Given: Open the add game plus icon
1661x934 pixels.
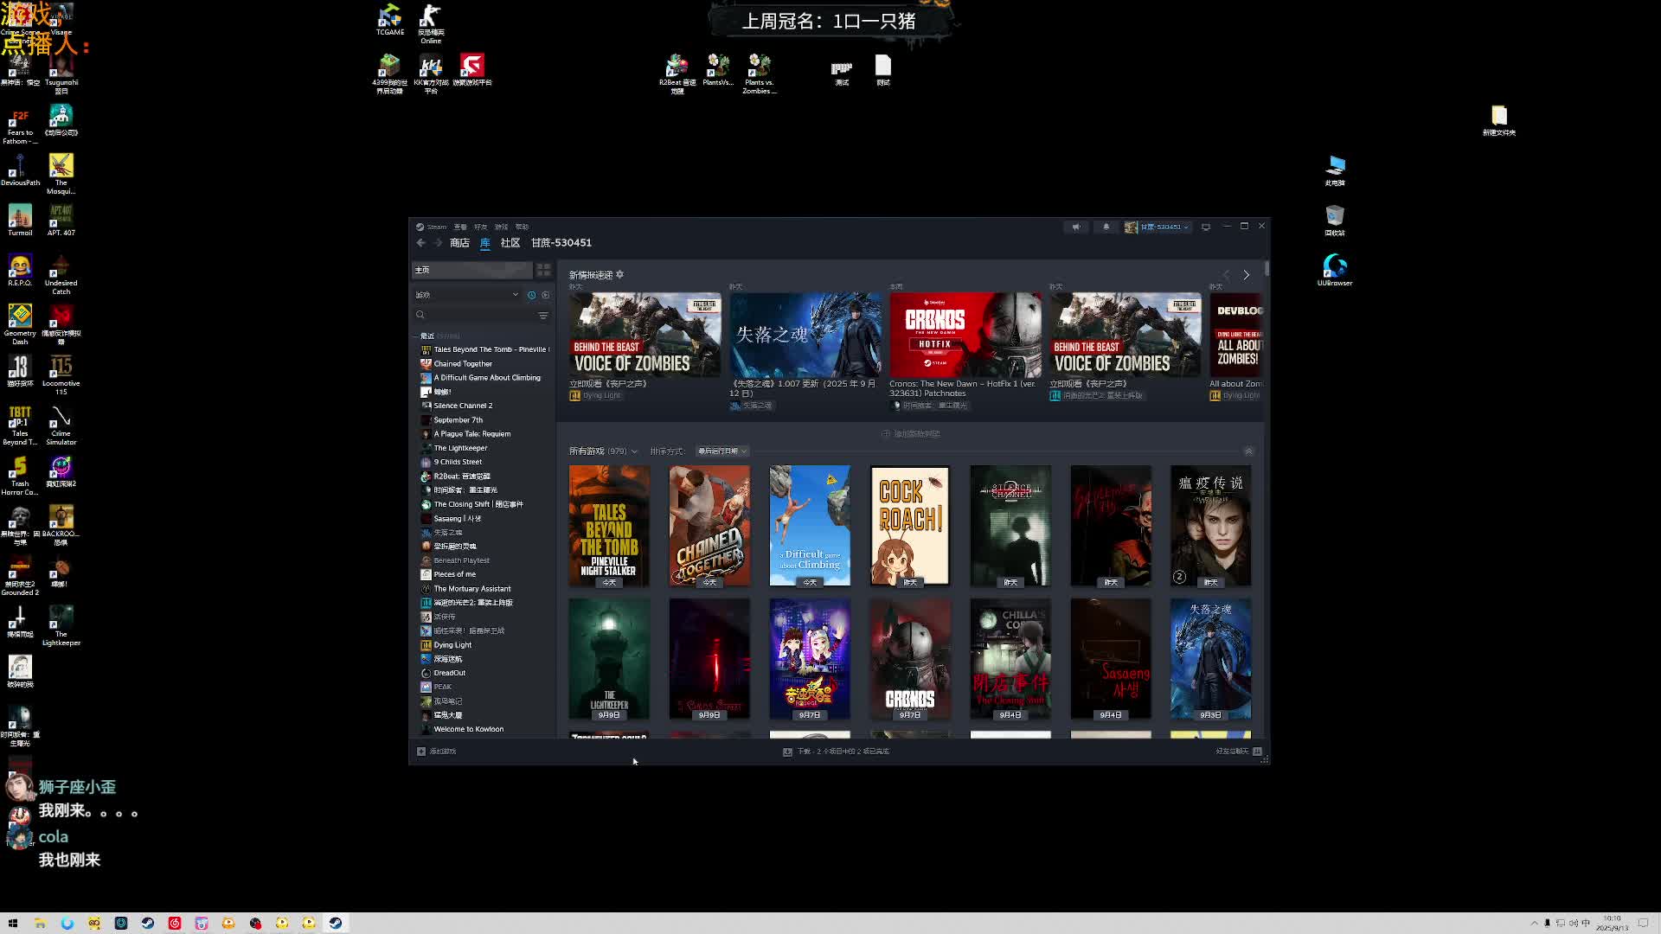Looking at the screenshot, I should pyautogui.click(x=421, y=752).
